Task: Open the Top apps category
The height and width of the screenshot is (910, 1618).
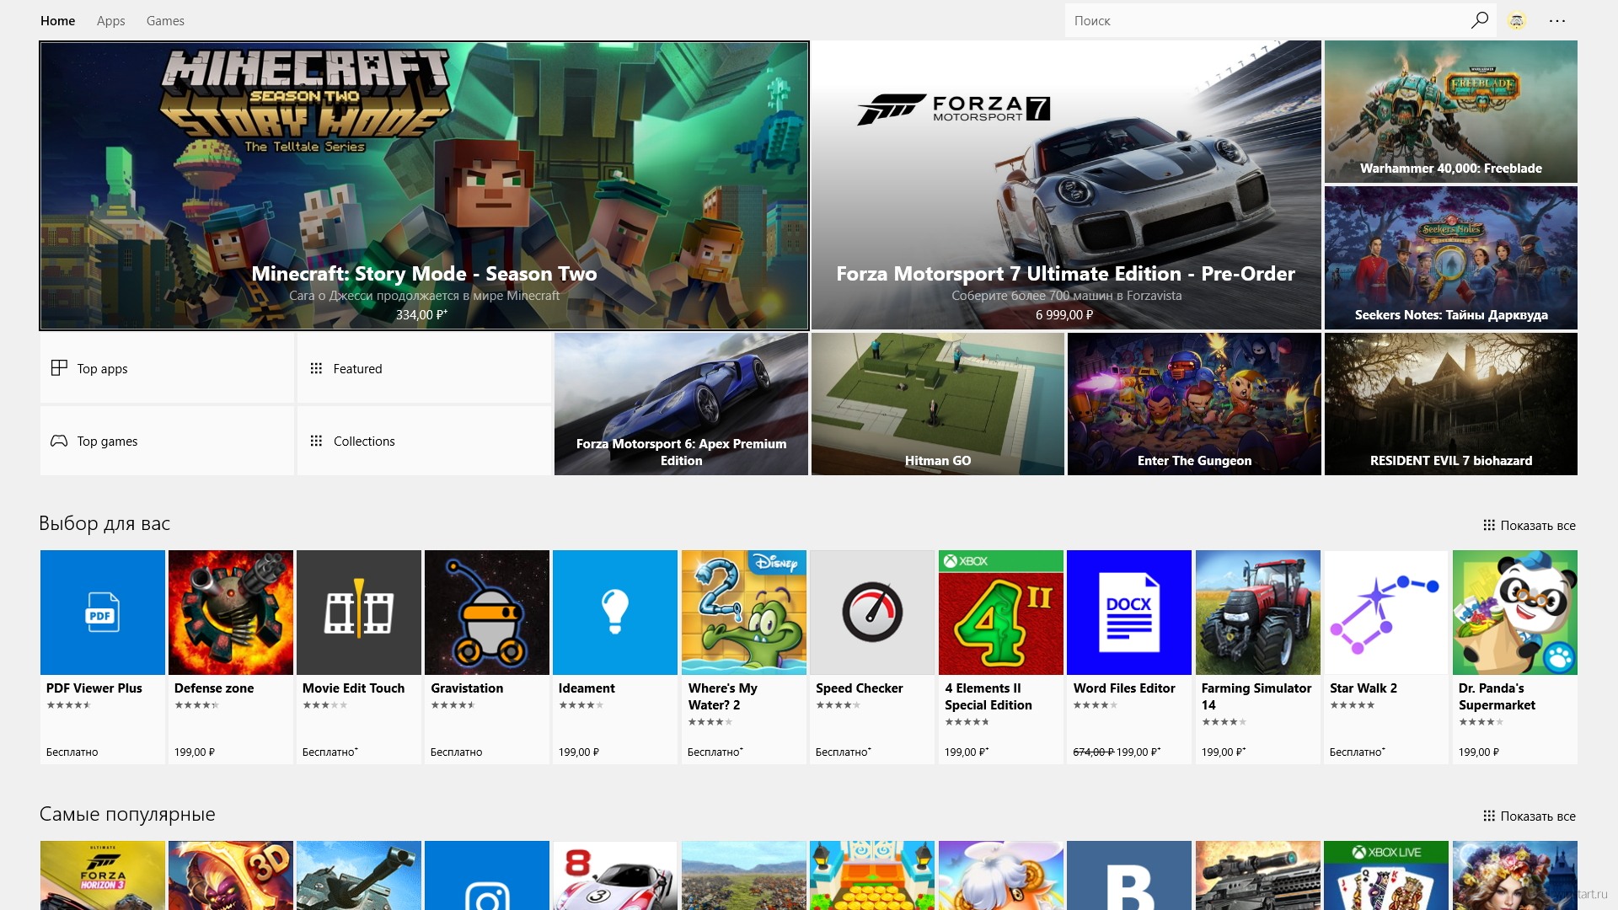Action: pyautogui.click(x=167, y=368)
